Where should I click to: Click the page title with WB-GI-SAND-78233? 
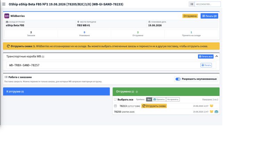click(66, 4)
